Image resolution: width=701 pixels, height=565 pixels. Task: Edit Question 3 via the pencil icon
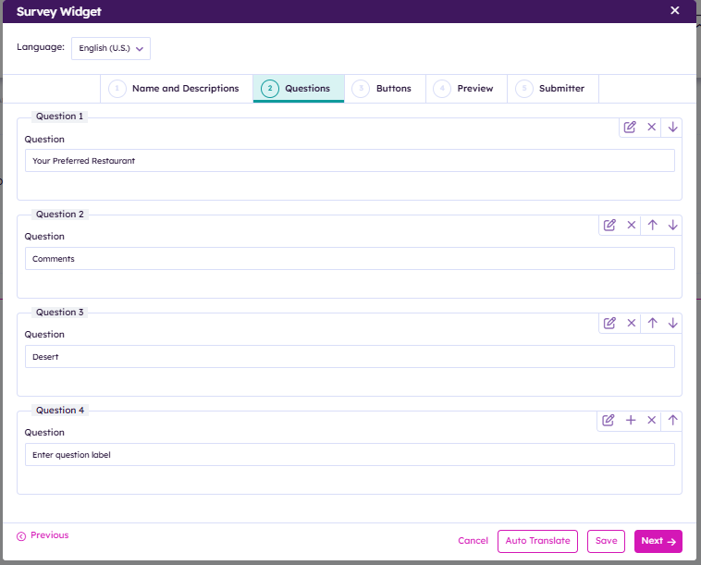609,323
